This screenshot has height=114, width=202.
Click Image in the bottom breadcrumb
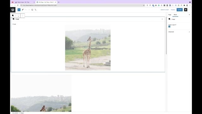22,113
